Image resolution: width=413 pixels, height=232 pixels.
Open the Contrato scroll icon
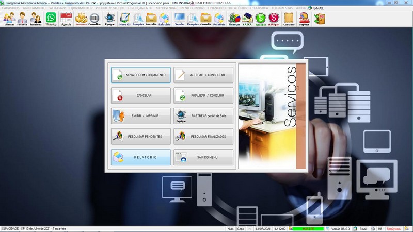tap(289, 19)
